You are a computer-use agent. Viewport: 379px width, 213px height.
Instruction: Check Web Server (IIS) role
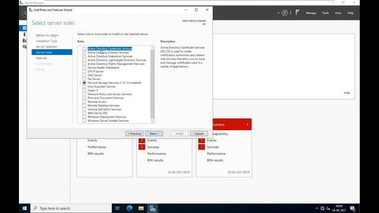pos(84,113)
